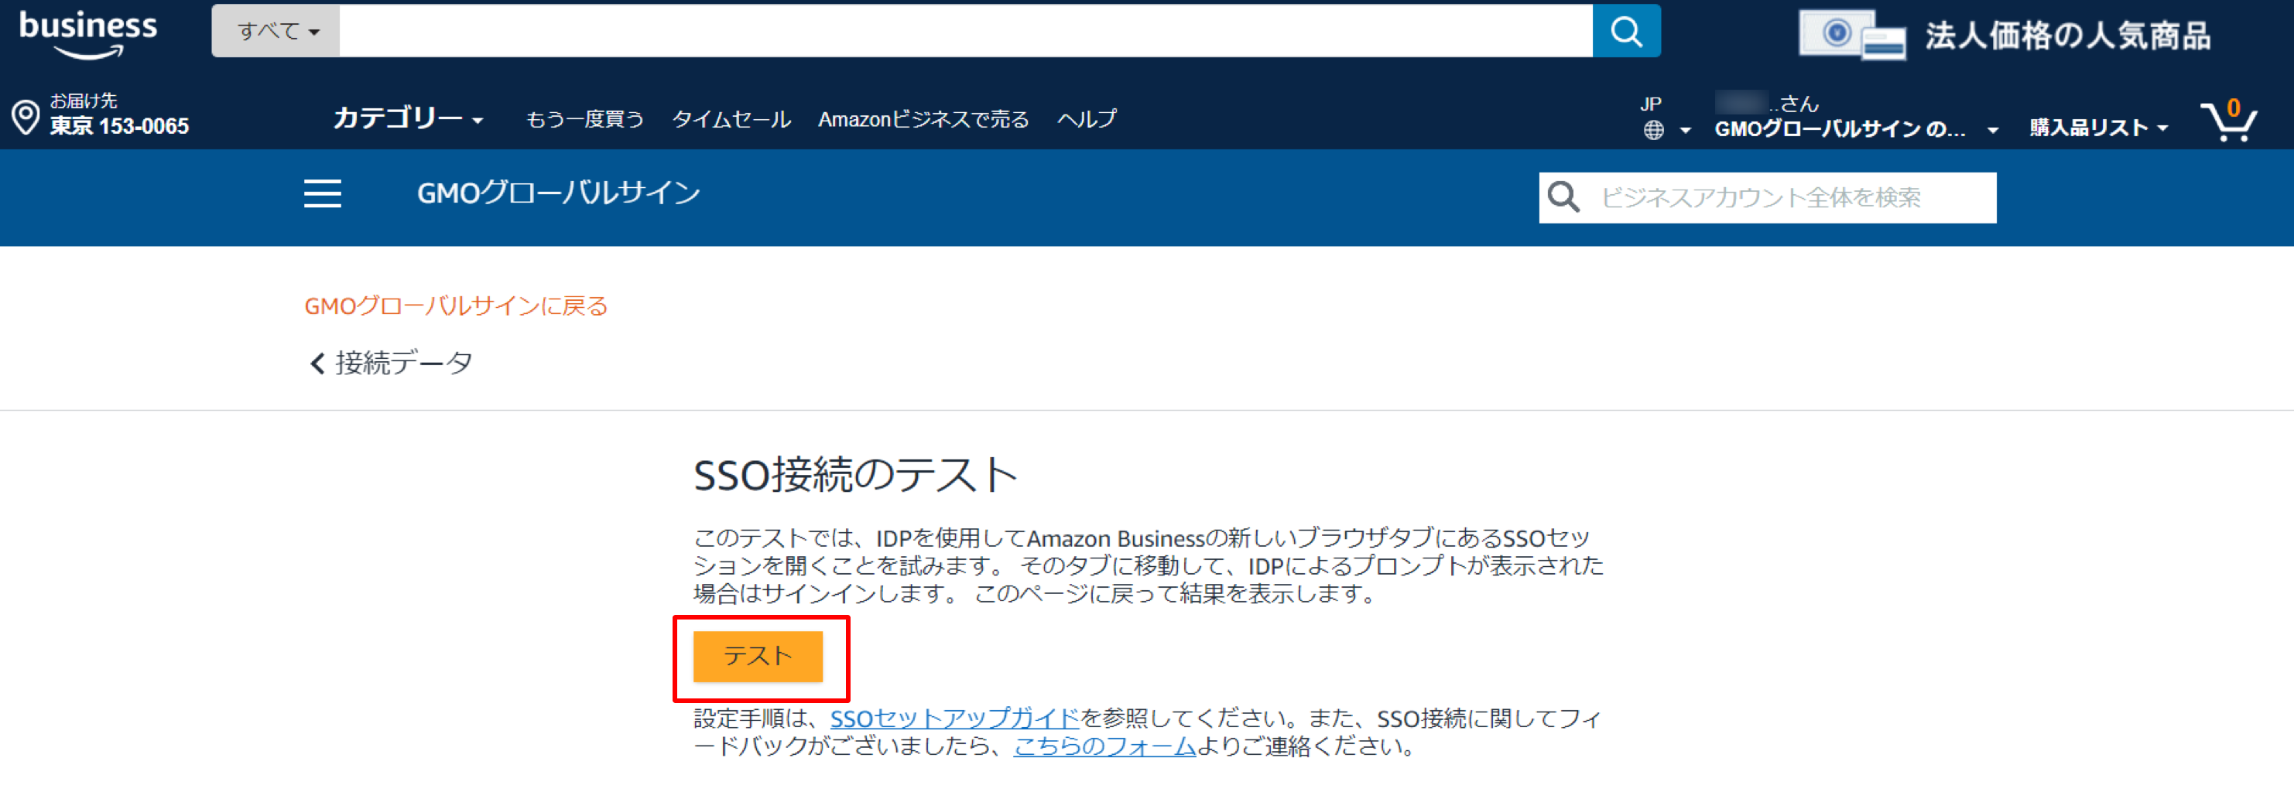Open the shopping cart icon
The width and height of the screenshot is (2294, 792).
[2229, 120]
